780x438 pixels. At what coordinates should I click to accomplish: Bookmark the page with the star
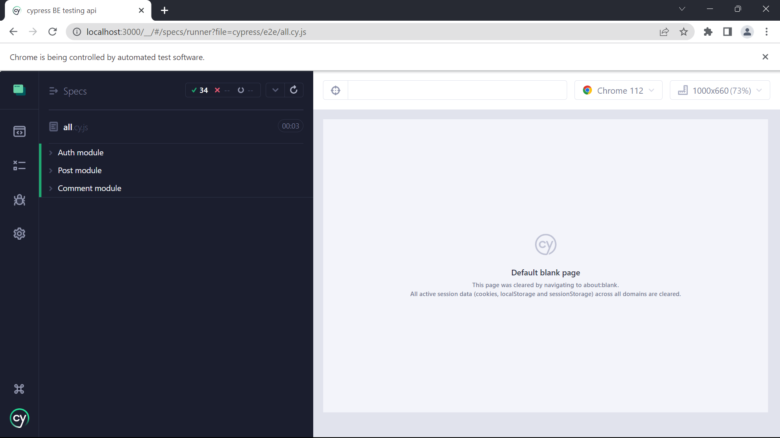(x=684, y=32)
